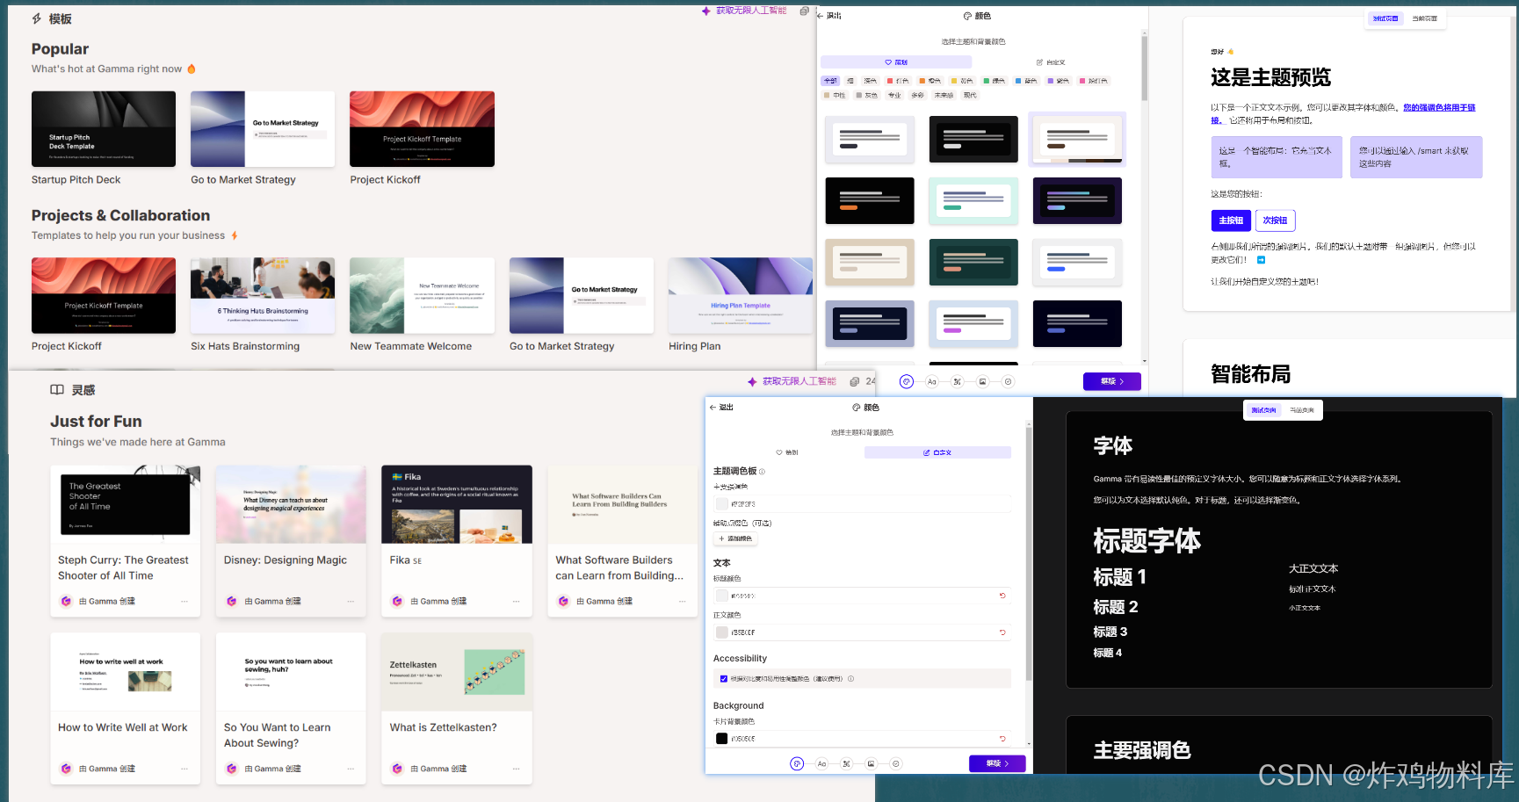Click the 继续 button in the upper color panel
The width and height of the screenshot is (1519, 802).
(x=1112, y=381)
